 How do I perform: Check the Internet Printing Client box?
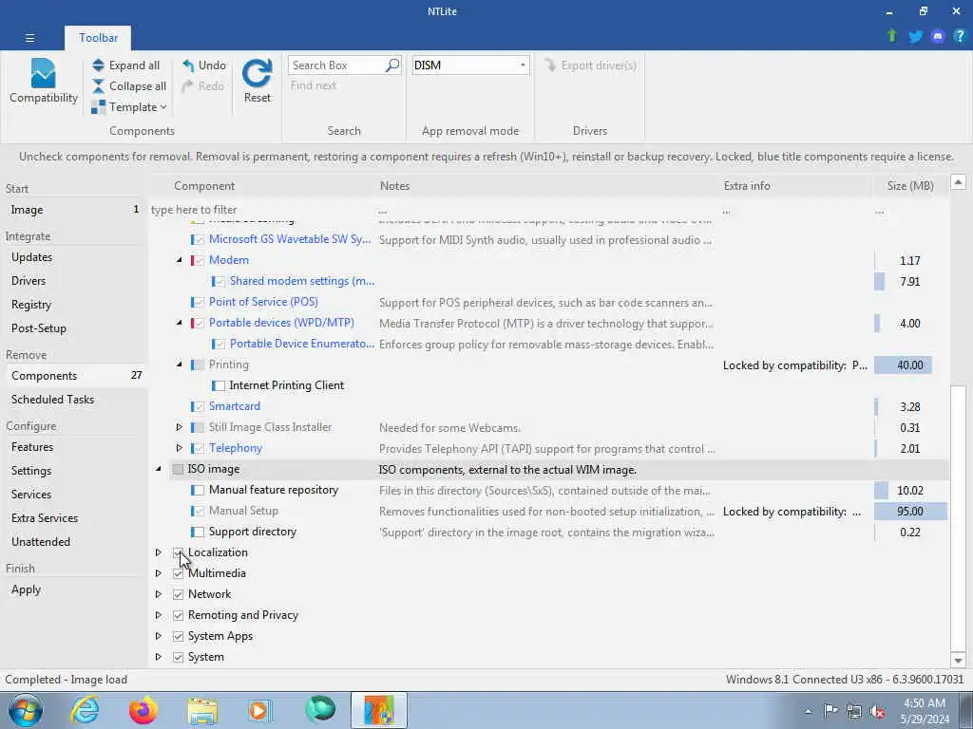[x=219, y=385]
